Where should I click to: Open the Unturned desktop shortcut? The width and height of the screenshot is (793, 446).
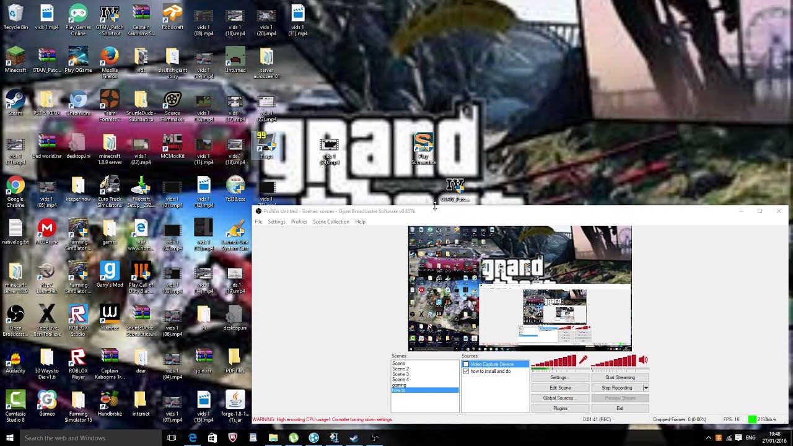coord(235,59)
